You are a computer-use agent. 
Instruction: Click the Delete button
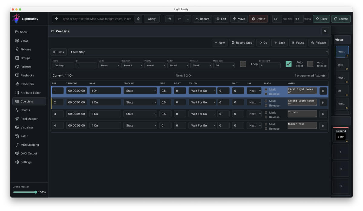[x=258, y=19]
